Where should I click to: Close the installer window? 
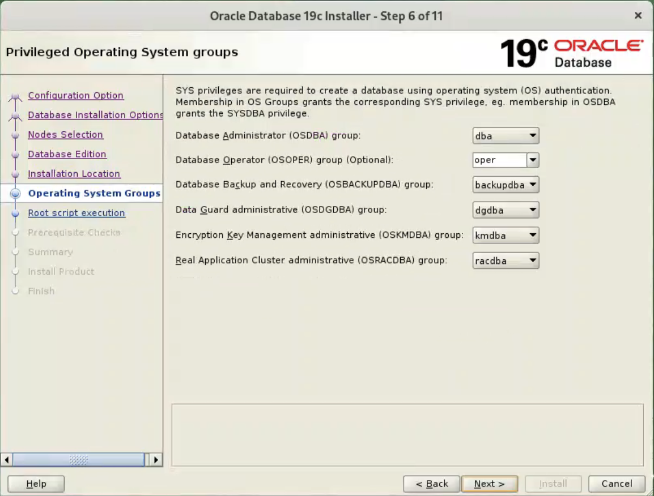(638, 15)
